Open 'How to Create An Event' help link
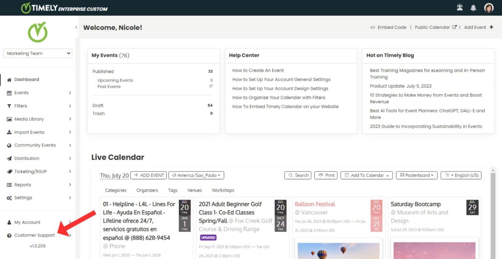502x259 pixels. [x=258, y=70]
